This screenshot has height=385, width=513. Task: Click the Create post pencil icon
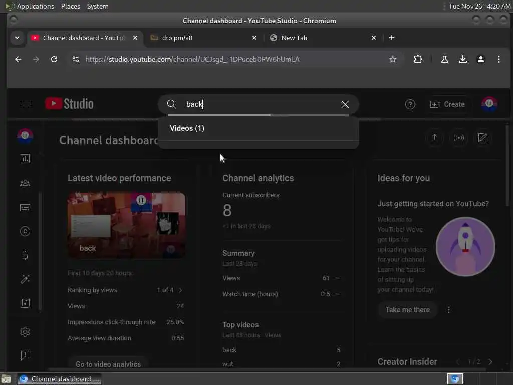[x=483, y=138]
